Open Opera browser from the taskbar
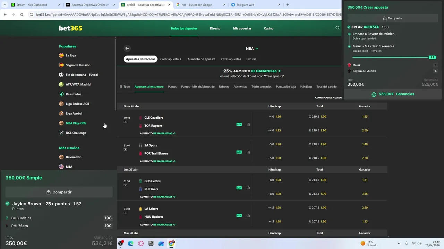The width and height of the screenshot is (444, 249). pyautogui.click(x=141, y=243)
